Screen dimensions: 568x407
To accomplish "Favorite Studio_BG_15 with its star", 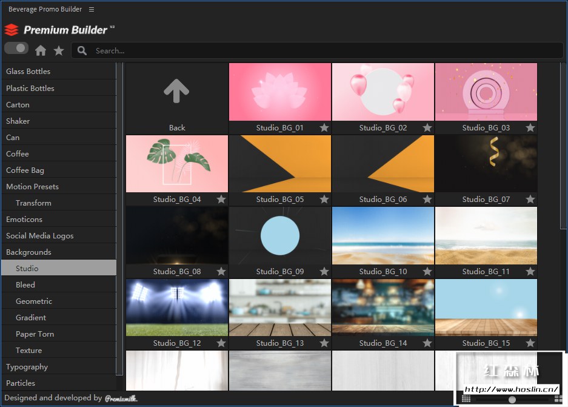I will pyautogui.click(x=530, y=343).
